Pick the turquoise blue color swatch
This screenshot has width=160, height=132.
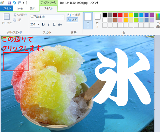coord(141,15)
